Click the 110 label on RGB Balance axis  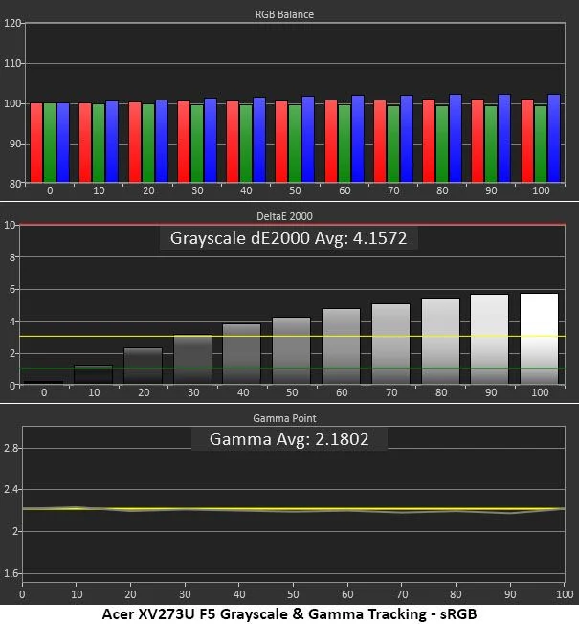[x=11, y=63]
